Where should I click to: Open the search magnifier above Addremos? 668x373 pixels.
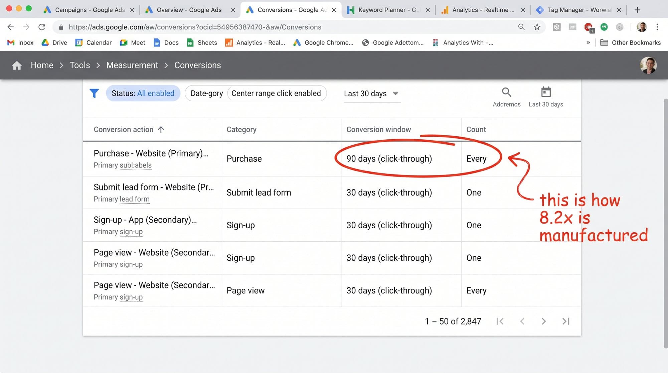coord(506,92)
